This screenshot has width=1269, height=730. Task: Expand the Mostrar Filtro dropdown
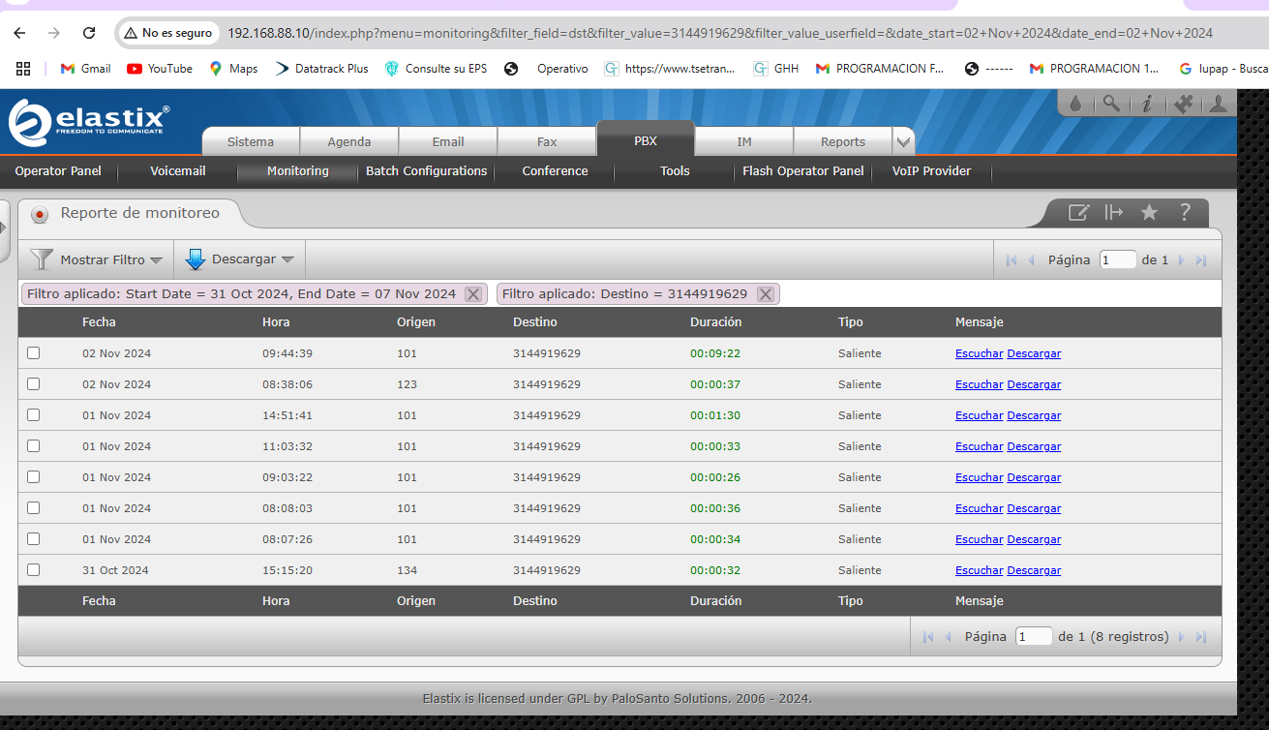[x=97, y=259]
